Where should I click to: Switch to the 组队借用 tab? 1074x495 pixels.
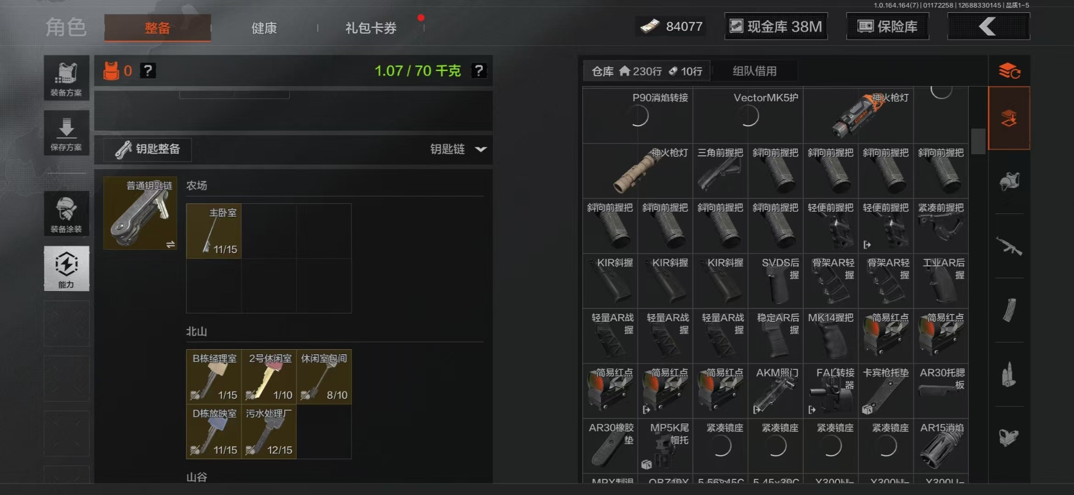[755, 71]
